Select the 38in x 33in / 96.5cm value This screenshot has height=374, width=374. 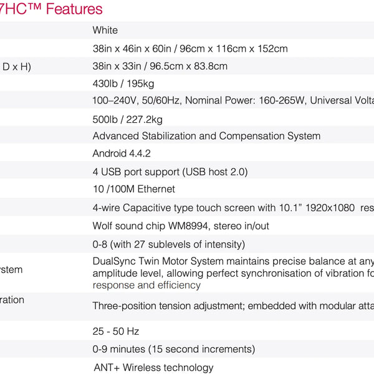160,66
